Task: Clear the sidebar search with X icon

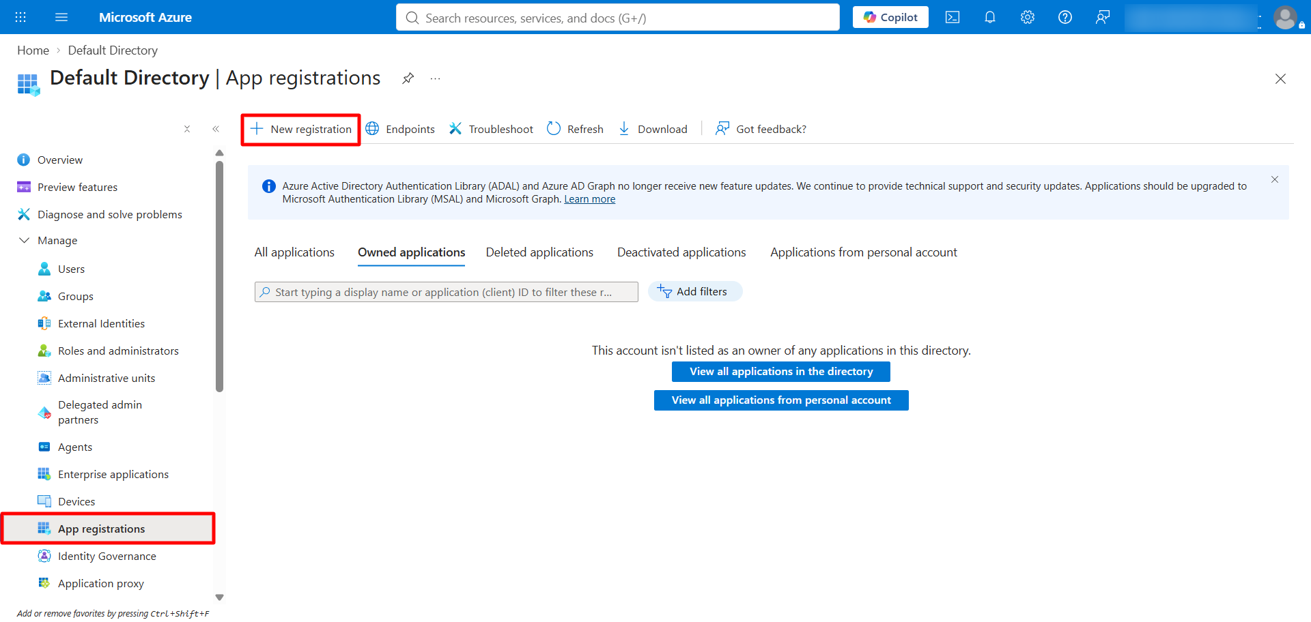Action: [x=187, y=129]
